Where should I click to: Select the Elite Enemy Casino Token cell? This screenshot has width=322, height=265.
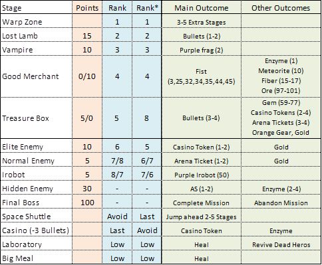tap(202, 146)
